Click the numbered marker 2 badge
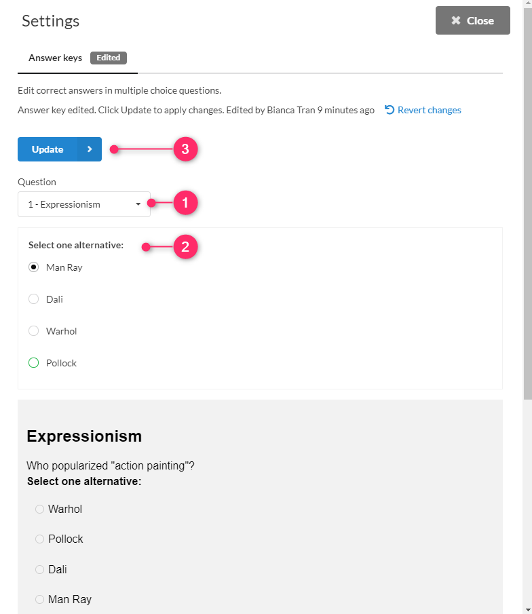Screen dimensions: 532x614 click(x=185, y=247)
